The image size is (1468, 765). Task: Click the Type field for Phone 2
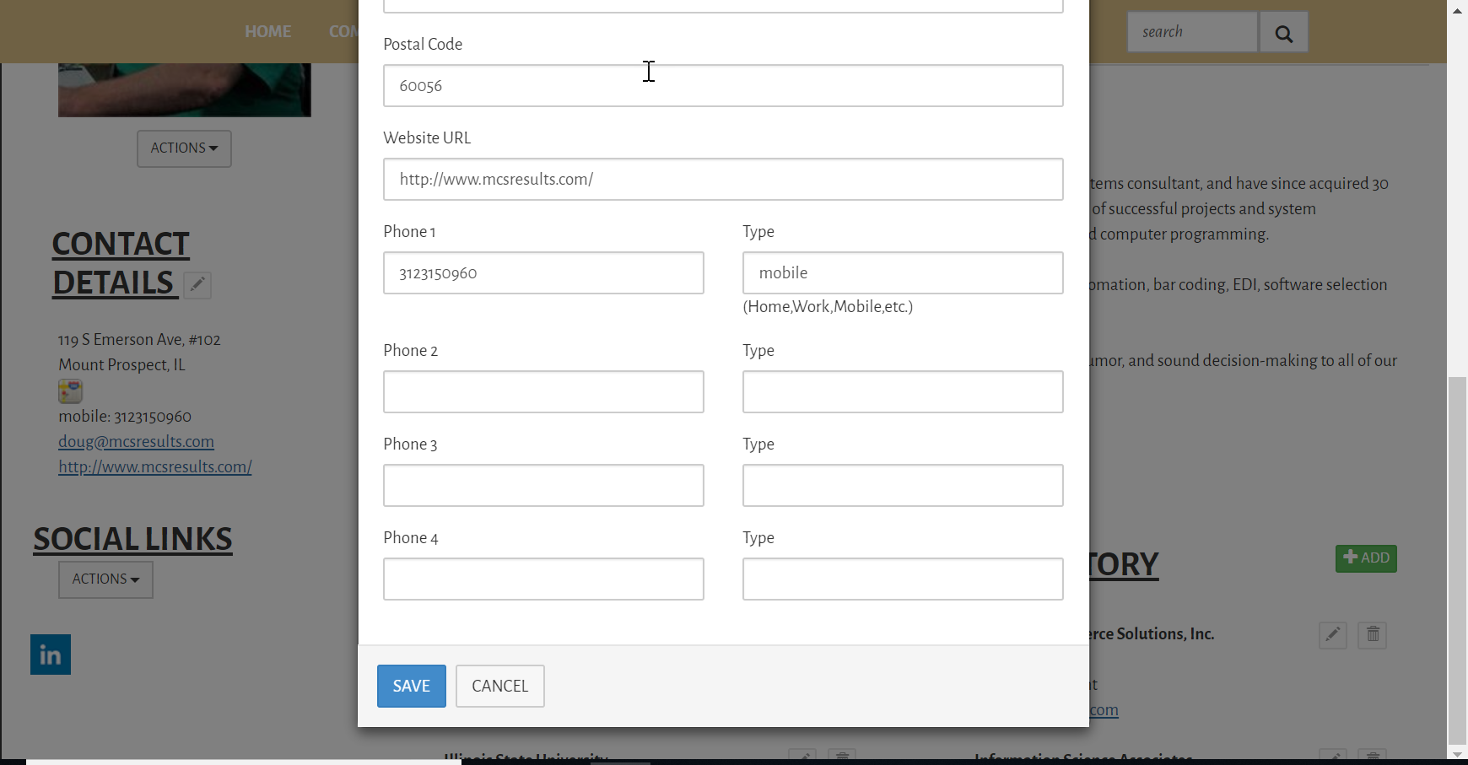click(903, 392)
